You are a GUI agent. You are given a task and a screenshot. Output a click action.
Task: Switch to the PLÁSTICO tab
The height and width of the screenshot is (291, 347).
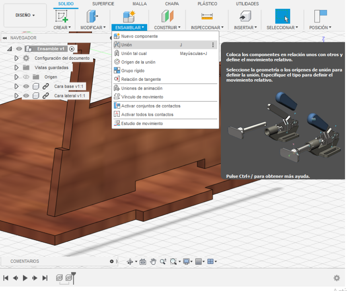pyautogui.click(x=207, y=4)
